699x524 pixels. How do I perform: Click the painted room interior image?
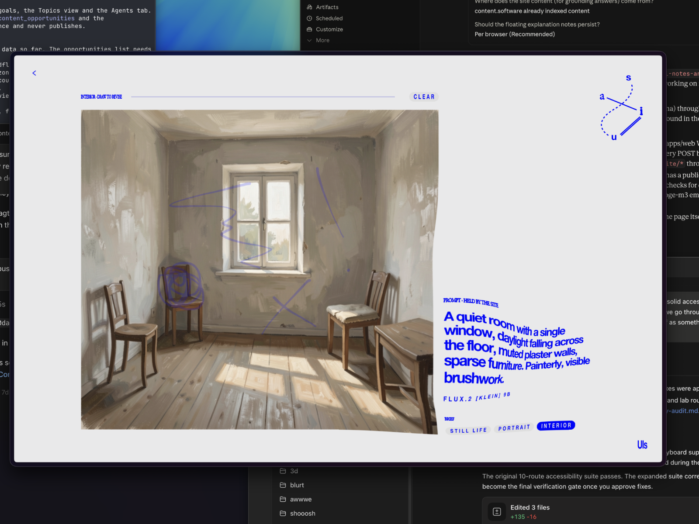coord(259,271)
